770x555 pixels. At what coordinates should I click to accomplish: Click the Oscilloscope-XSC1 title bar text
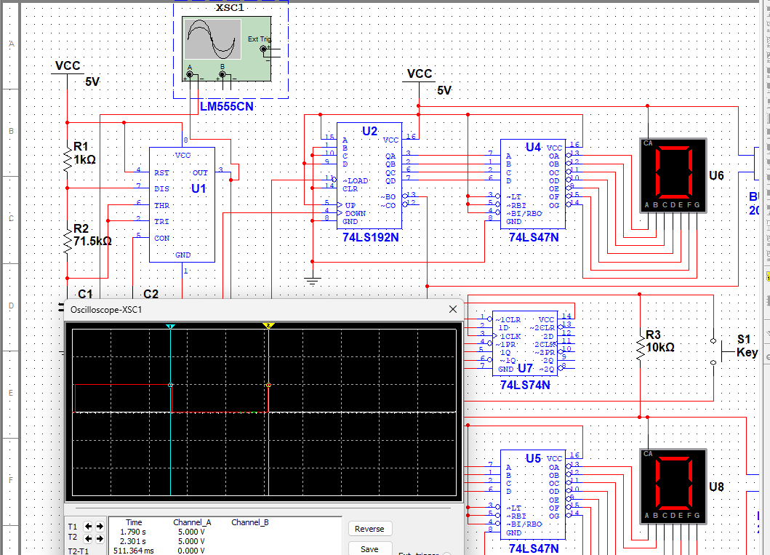pos(106,310)
